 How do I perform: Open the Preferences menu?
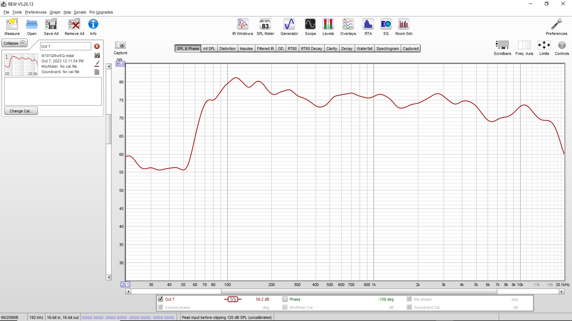coord(35,12)
